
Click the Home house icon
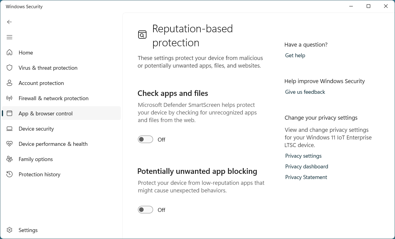tap(9, 52)
